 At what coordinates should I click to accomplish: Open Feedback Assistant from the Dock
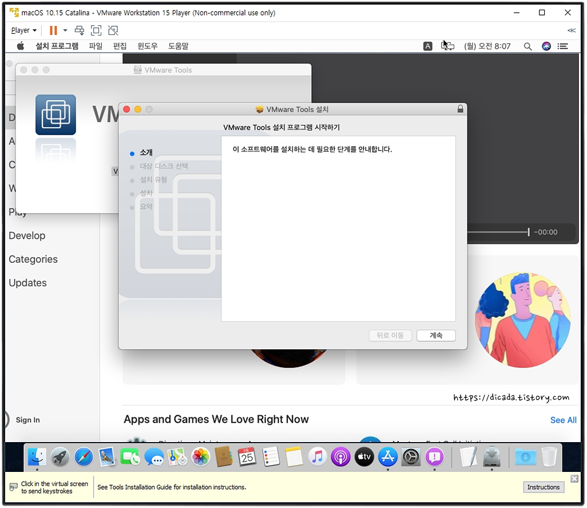434,456
